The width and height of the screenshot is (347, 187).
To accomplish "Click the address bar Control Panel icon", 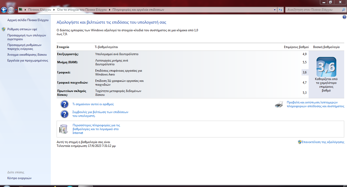I will pos(21,9).
